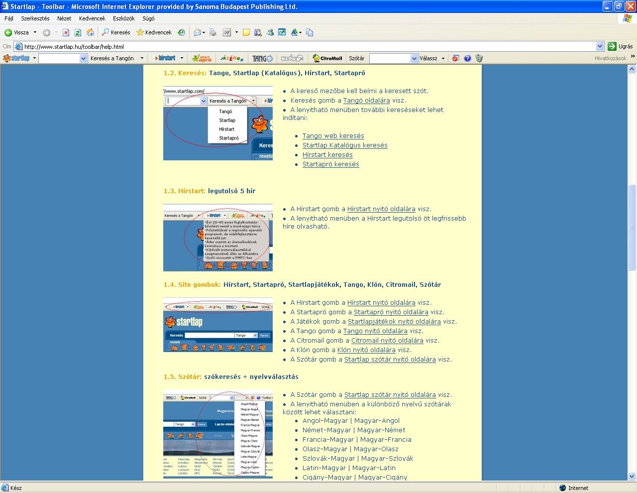The height and width of the screenshot is (493, 637).
Task: Open the Válassz language dropdown
Action: pos(432,58)
